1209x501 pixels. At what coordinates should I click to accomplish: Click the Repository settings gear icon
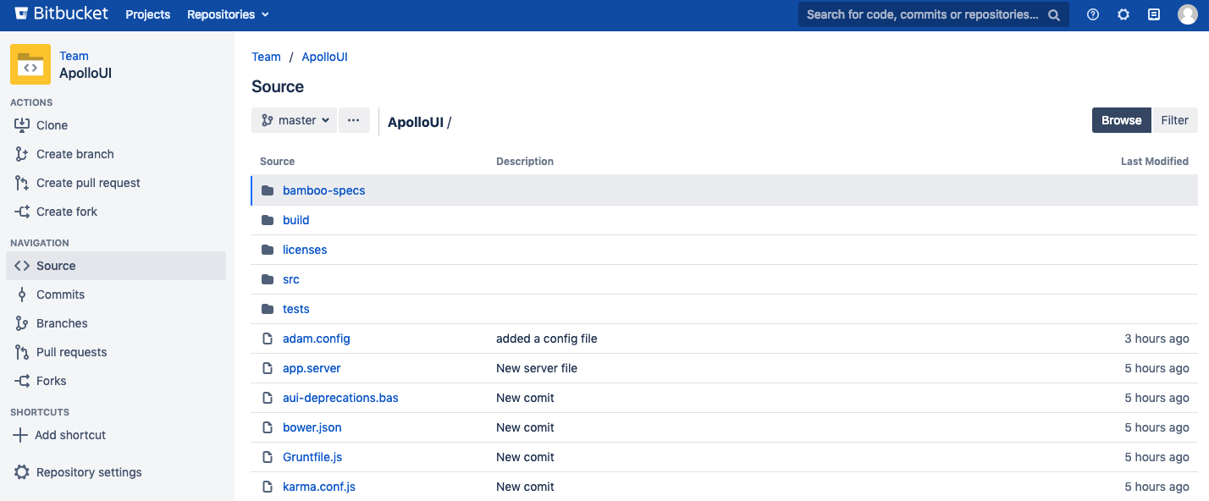tap(22, 472)
